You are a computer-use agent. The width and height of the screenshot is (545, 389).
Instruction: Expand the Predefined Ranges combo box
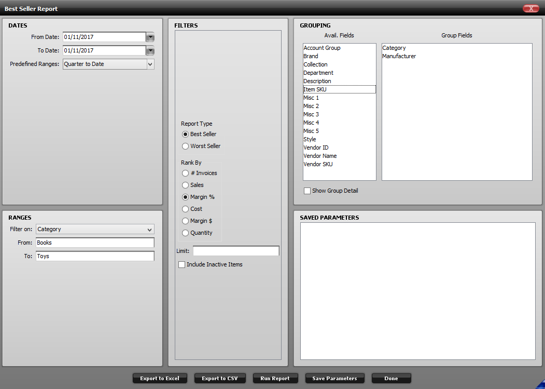150,64
